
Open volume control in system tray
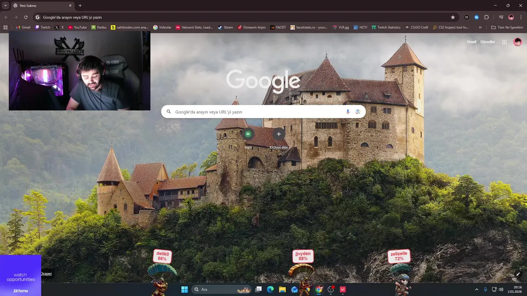coord(501,289)
